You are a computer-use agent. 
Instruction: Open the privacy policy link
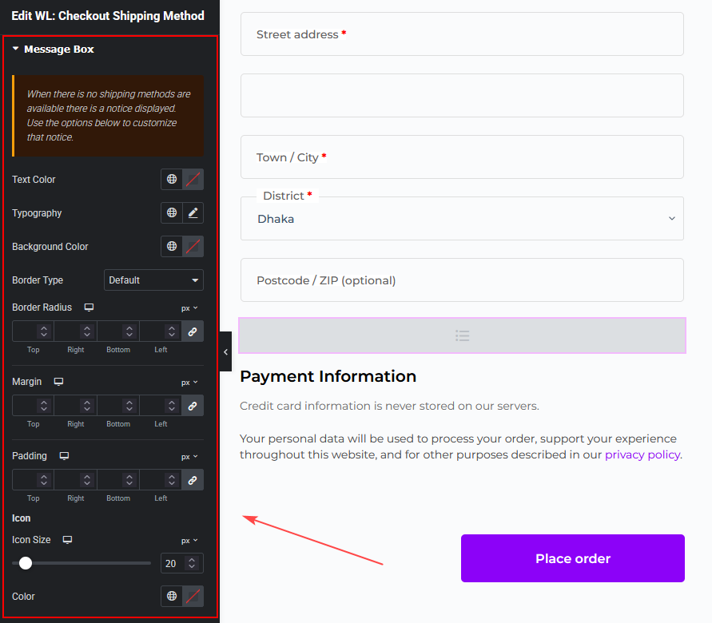pos(642,454)
